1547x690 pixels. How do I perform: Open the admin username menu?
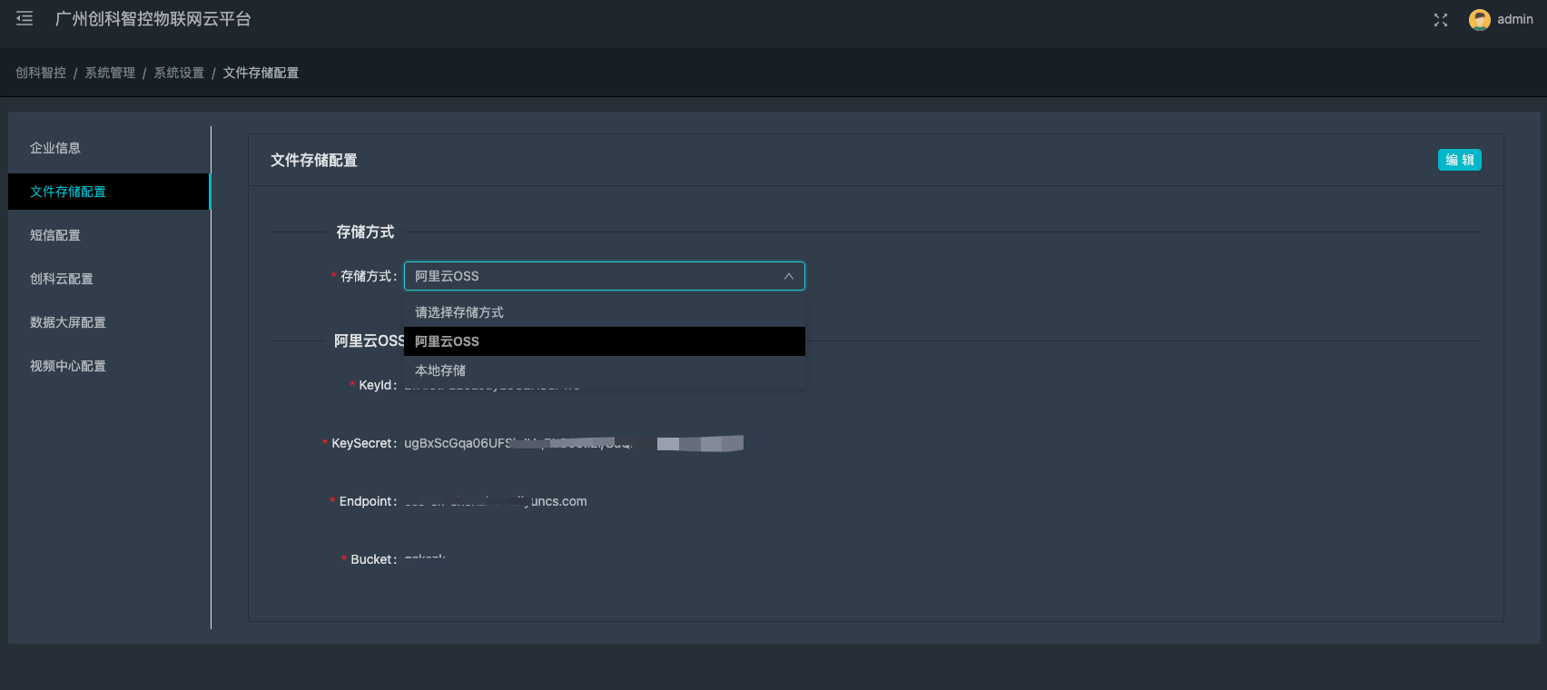[x=1514, y=19]
